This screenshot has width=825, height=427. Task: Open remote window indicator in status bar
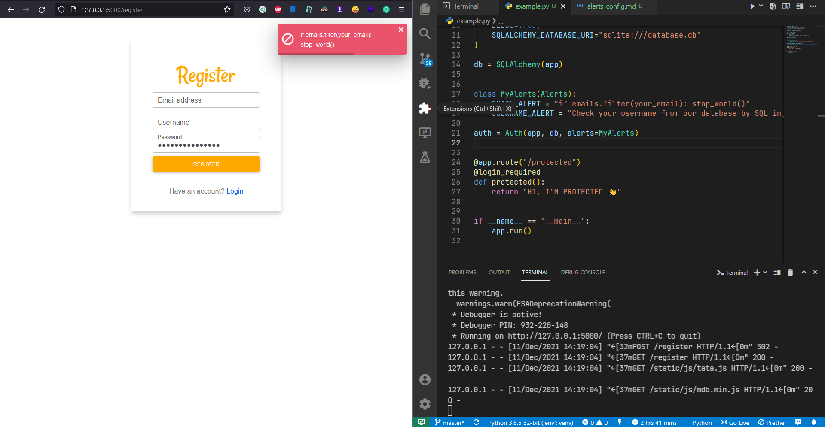[421, 422]
